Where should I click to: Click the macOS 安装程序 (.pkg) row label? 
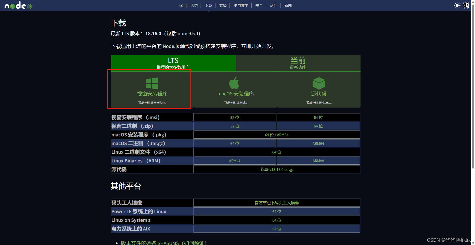[x=139, y=135]
